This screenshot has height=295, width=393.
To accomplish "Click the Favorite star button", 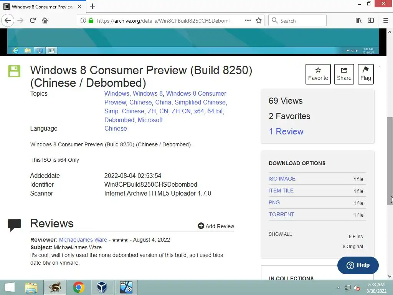I will click(318, 74).
